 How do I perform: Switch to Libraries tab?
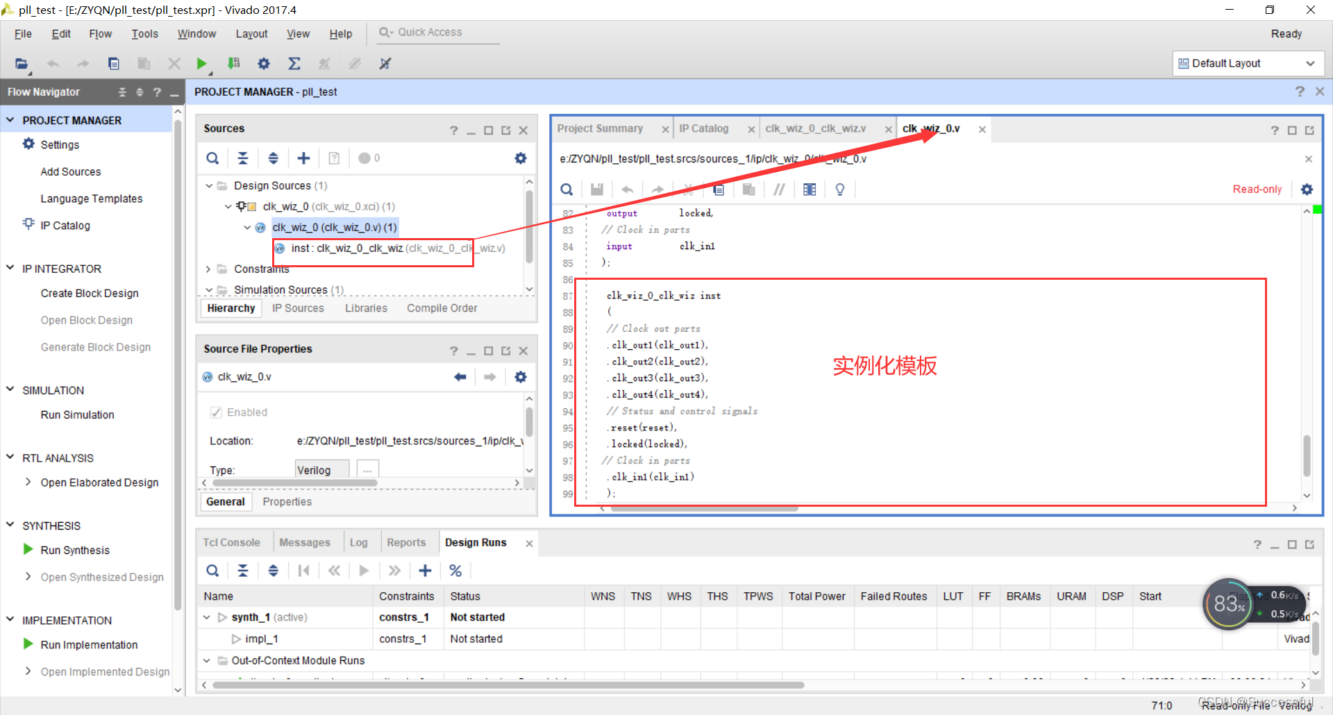click(x=366, y=308)
